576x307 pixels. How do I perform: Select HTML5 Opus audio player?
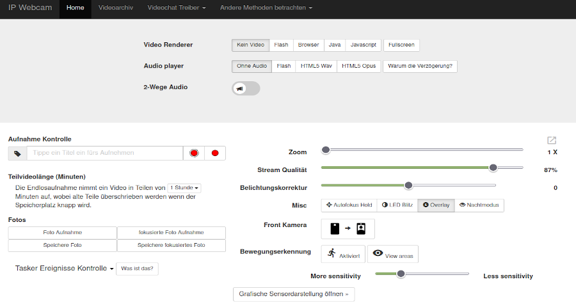[358, 67]
